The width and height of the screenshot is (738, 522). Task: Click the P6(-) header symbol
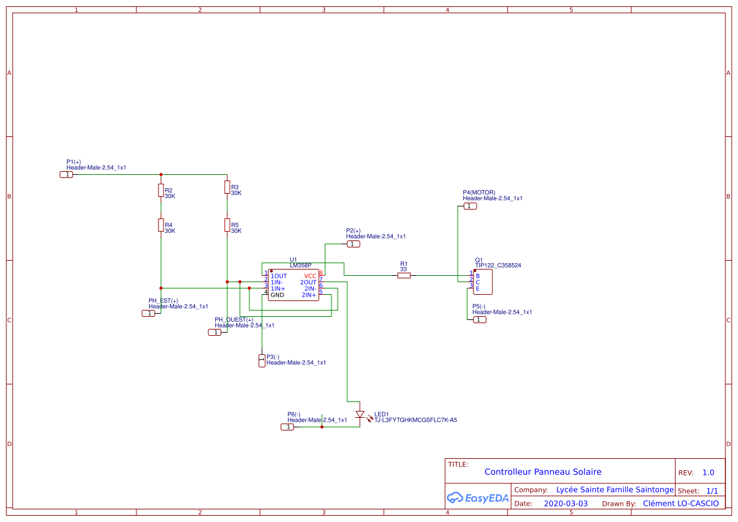(287, 427)
